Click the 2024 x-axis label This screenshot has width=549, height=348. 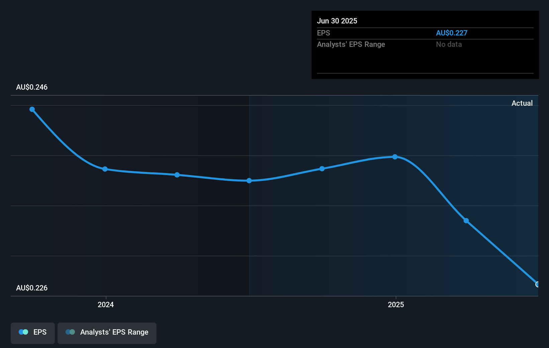point(106,304)
